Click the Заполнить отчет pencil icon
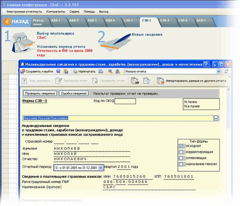The width and height of the screenshot is (240, 206). pos(59,81)
